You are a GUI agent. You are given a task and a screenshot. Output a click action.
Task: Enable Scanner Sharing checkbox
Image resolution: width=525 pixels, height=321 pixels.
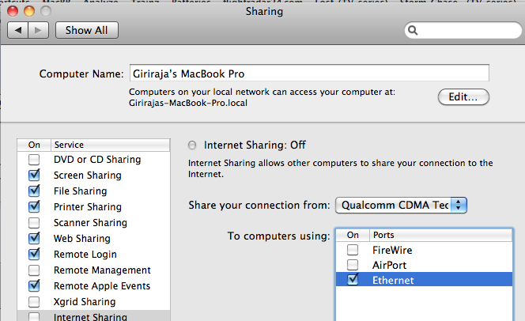click(x=34, y=223)
